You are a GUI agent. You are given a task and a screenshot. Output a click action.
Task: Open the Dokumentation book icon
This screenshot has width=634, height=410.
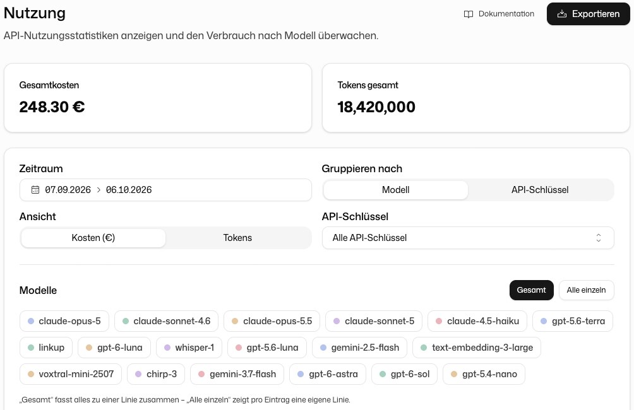468,14
